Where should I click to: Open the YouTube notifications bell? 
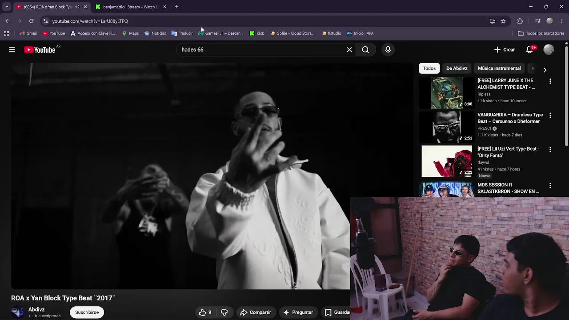coord(530,50)
